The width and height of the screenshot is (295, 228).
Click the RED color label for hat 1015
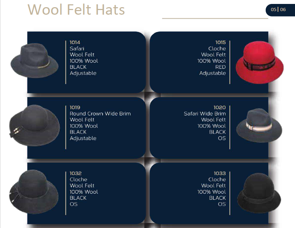221,67
